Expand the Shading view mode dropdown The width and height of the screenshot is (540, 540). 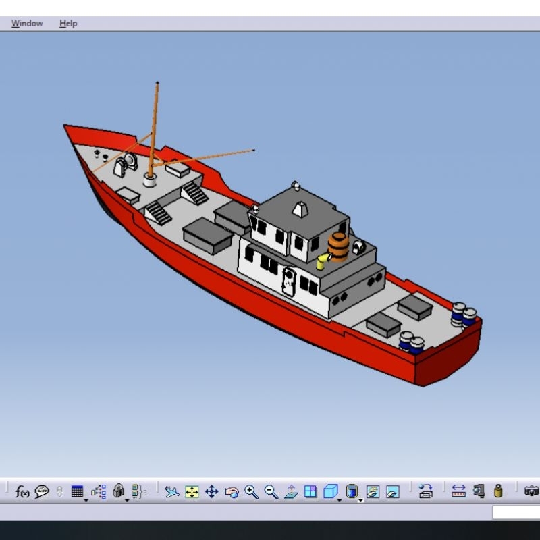[360, 500]
